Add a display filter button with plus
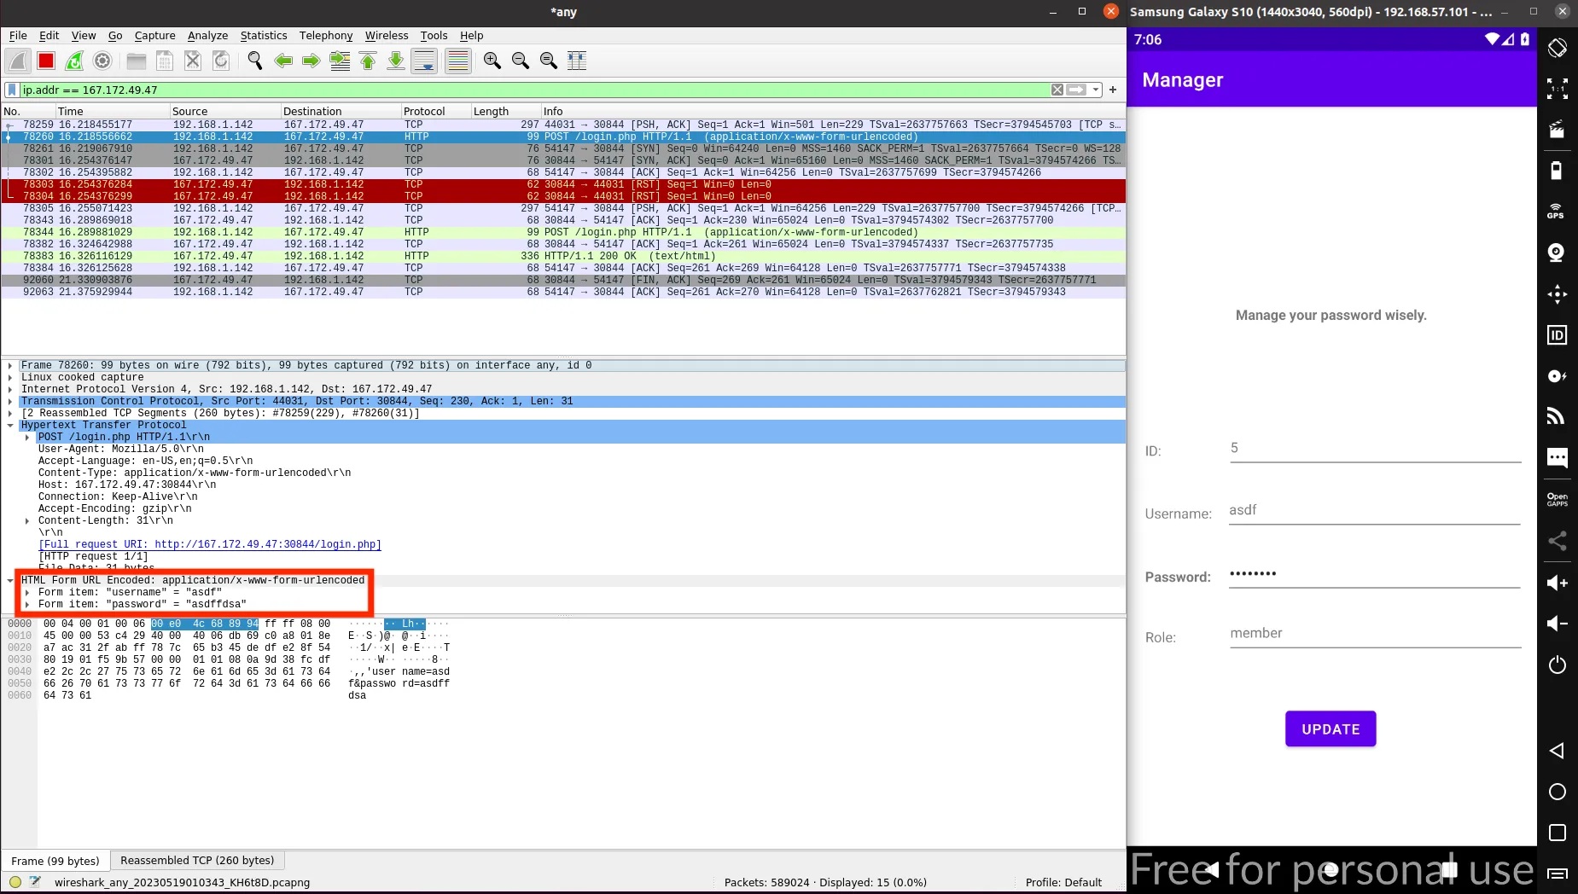Screen dimensions: 1578x894 click(1113, 90)
